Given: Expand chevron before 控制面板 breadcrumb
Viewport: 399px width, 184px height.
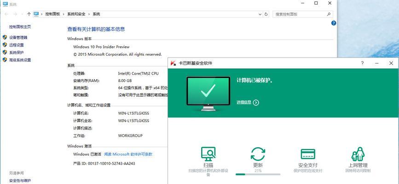Looking at the screenshot, I should point(42,14).
